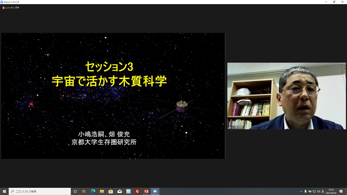Open Cortana circle icon on taskbar
Image resolution: width=347 pixels, height=195 pixels.
75,191
